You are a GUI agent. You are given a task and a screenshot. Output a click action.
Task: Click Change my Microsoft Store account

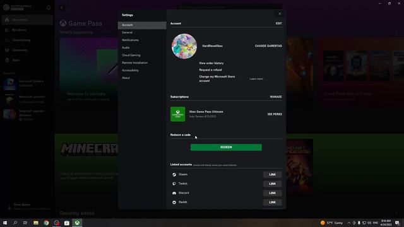click(217, 79)
